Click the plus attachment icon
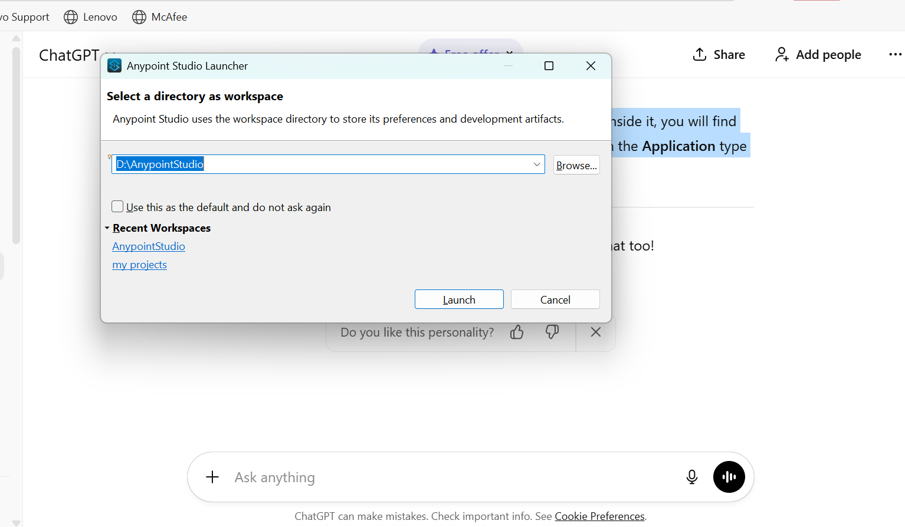The image size is (905, 527). [212, 477]
